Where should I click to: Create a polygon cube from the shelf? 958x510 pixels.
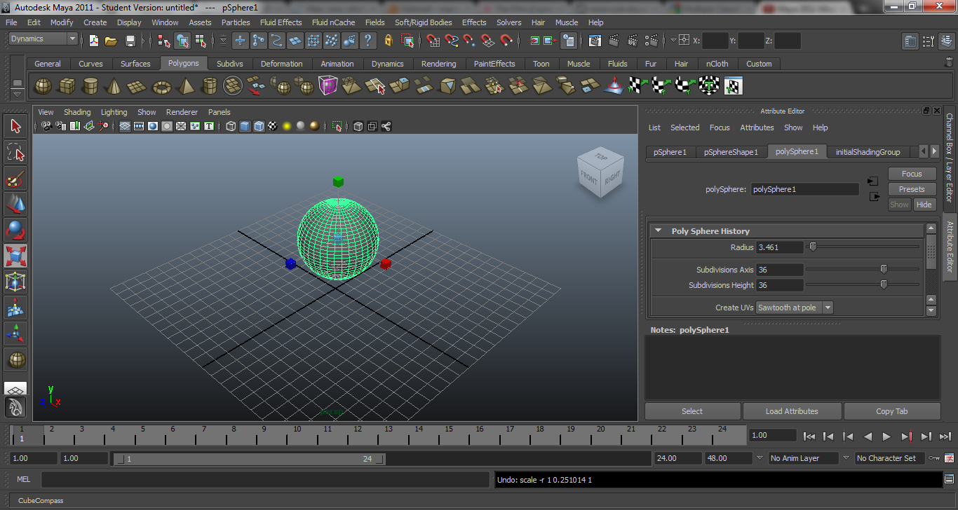tap(67, 86)
